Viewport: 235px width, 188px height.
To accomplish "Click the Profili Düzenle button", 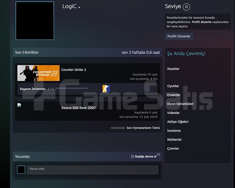I will (x=179, y=36).
